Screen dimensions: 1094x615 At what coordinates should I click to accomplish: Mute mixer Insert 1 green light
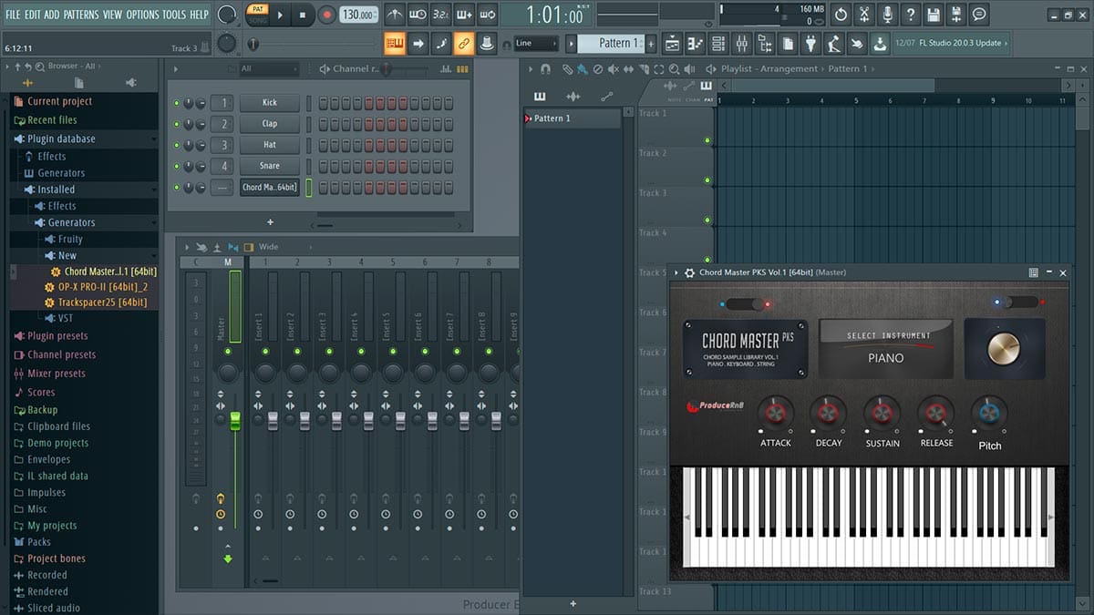[266, 352]
